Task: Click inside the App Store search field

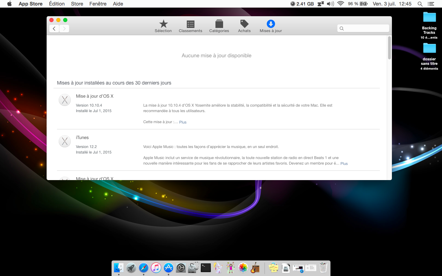Action: 363,28
